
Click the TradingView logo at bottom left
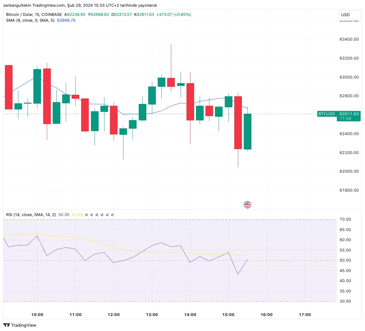[x=20, y=325]
